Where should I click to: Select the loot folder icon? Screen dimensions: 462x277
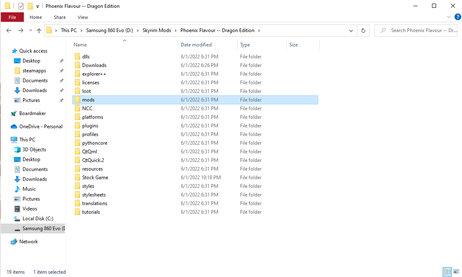pyautogui.click(x=77, y=91)
